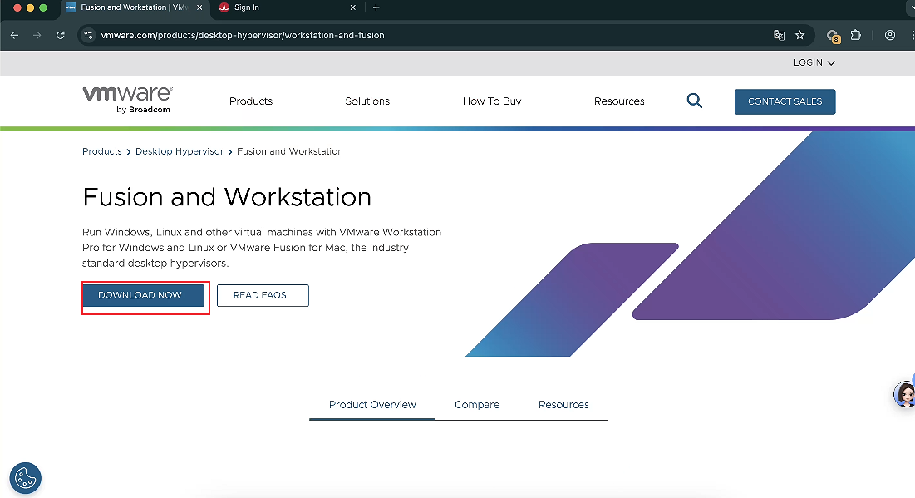Click the READ FAQS button
The image size is (915, 498).
263,295
